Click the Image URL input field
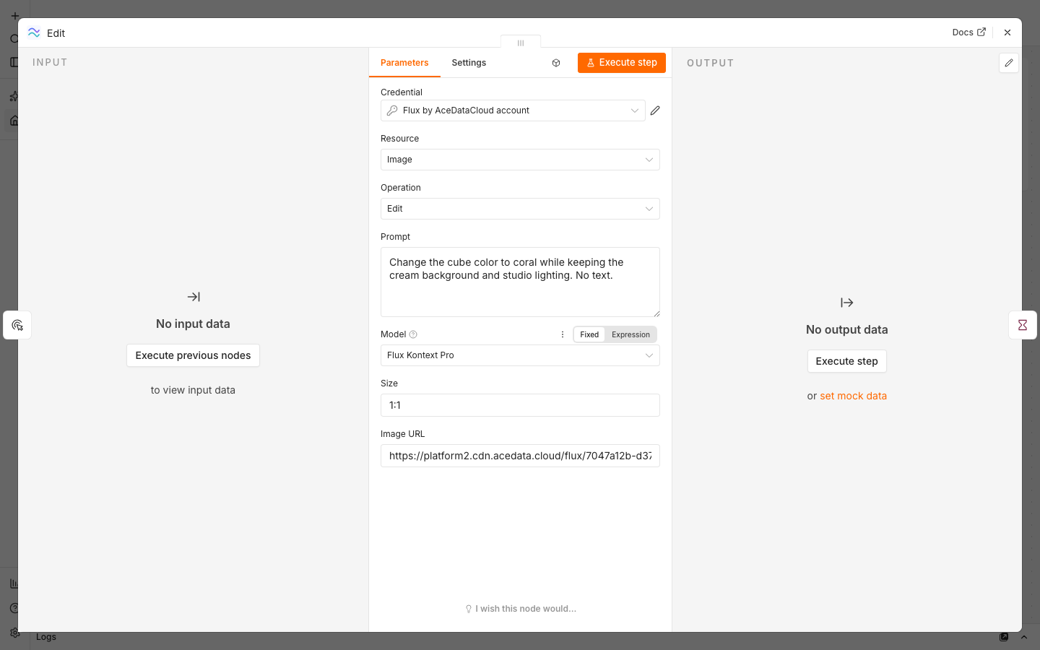Viewport: 1040px width, 650px height. pos(520,456)
